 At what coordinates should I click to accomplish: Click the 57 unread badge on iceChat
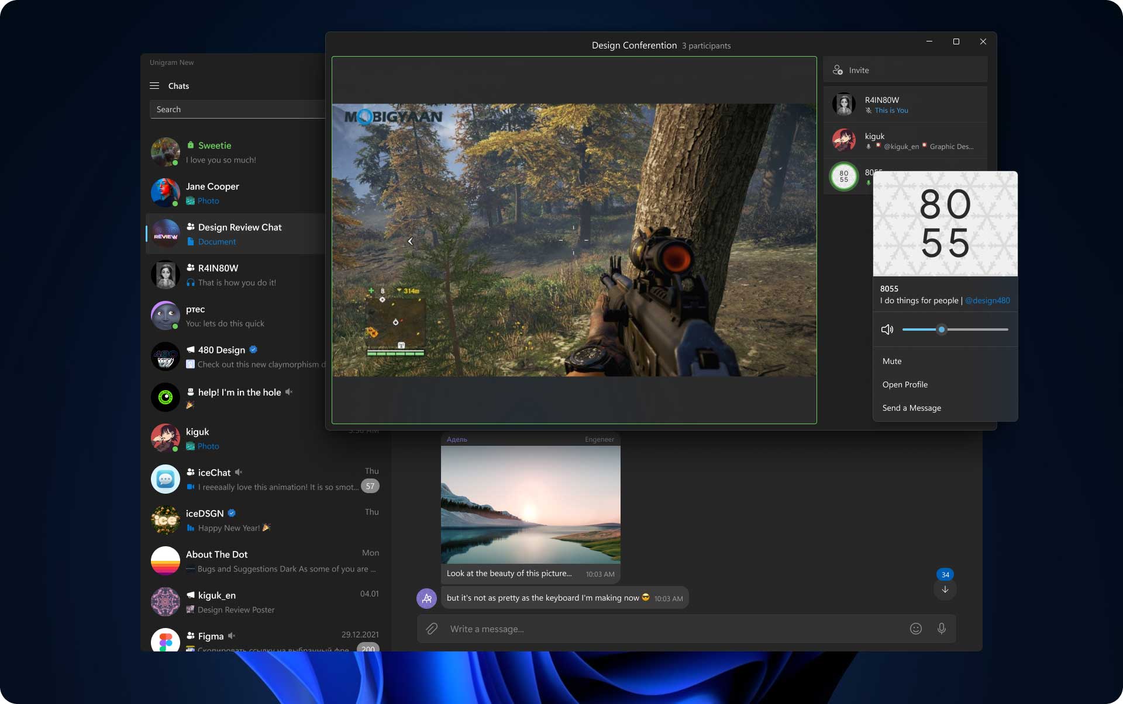370,486
